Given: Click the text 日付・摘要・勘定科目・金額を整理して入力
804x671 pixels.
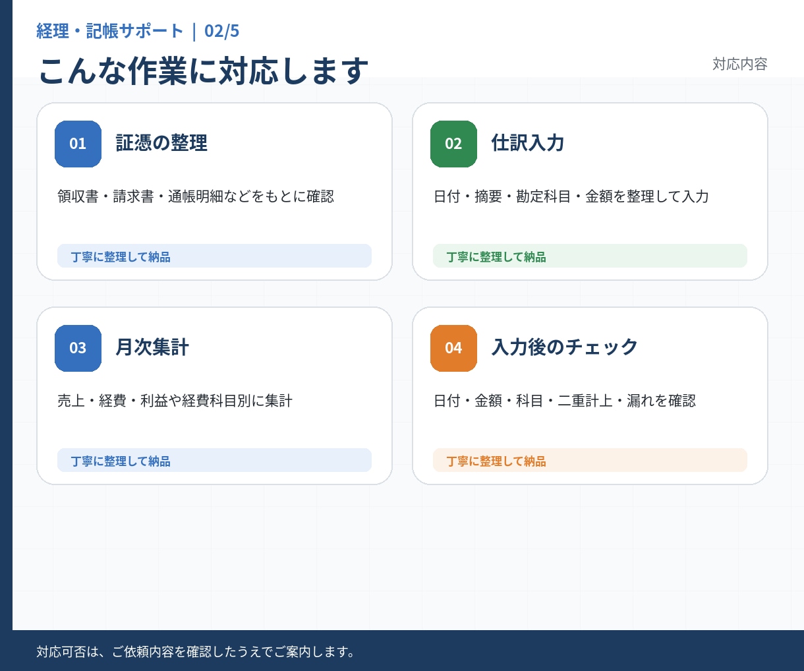Looking at the screenshot, I should 571,196.
